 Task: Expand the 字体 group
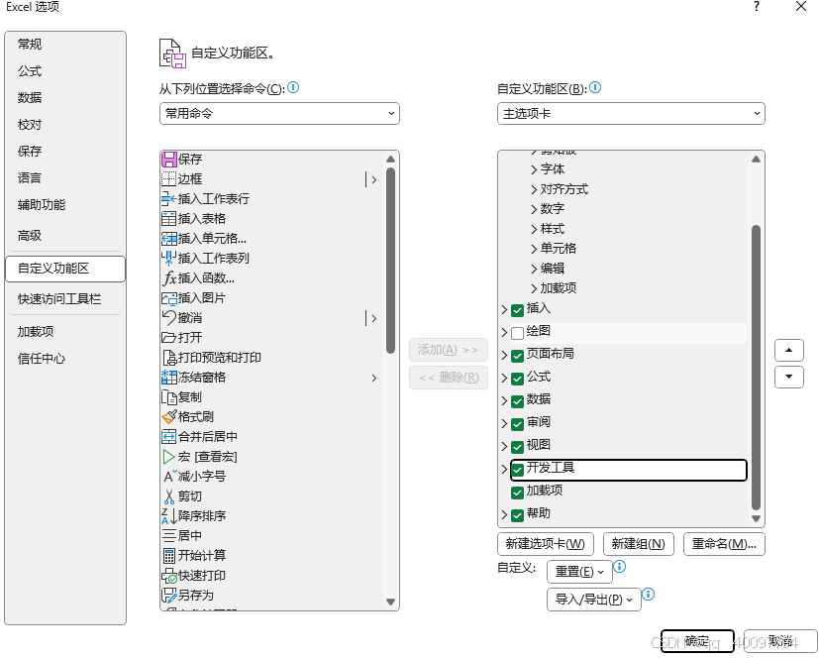pyautogui.click(x=534, y=169)
